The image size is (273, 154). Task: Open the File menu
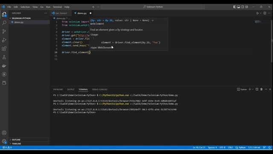pyautogui.click(x=9, y=7)
